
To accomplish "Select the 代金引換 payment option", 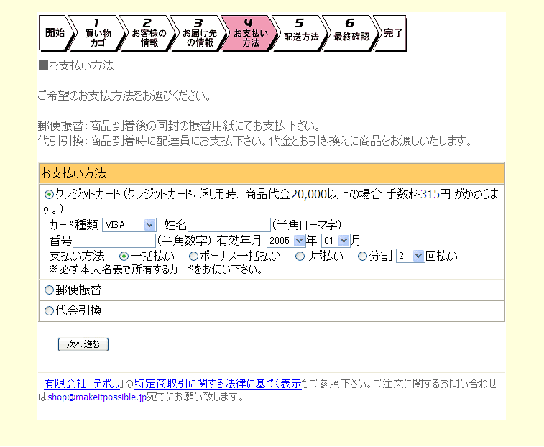I will [49, 311].
